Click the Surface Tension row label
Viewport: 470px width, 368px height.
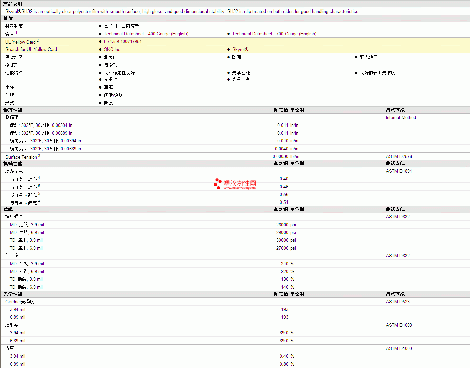tap(21, 157)
